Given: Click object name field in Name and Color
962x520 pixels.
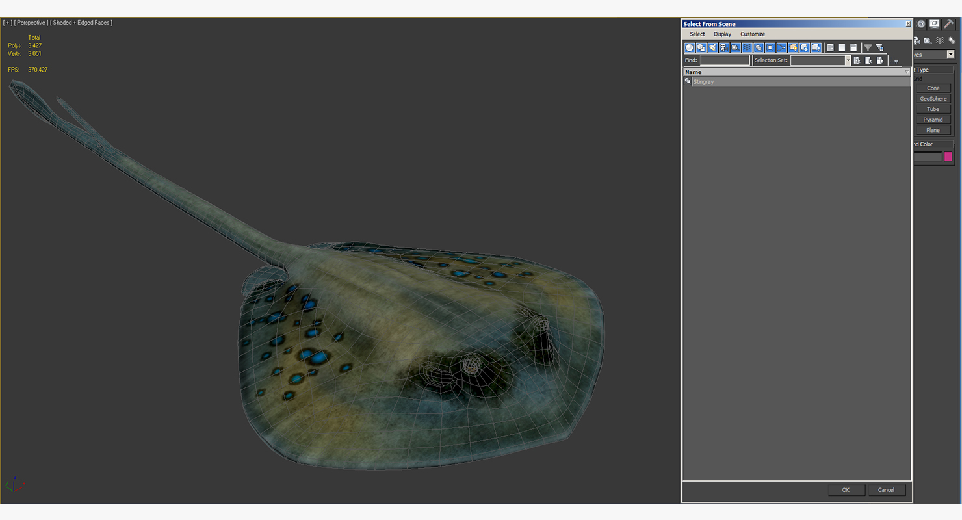Looking at the screenshot, I should (928, 157).
